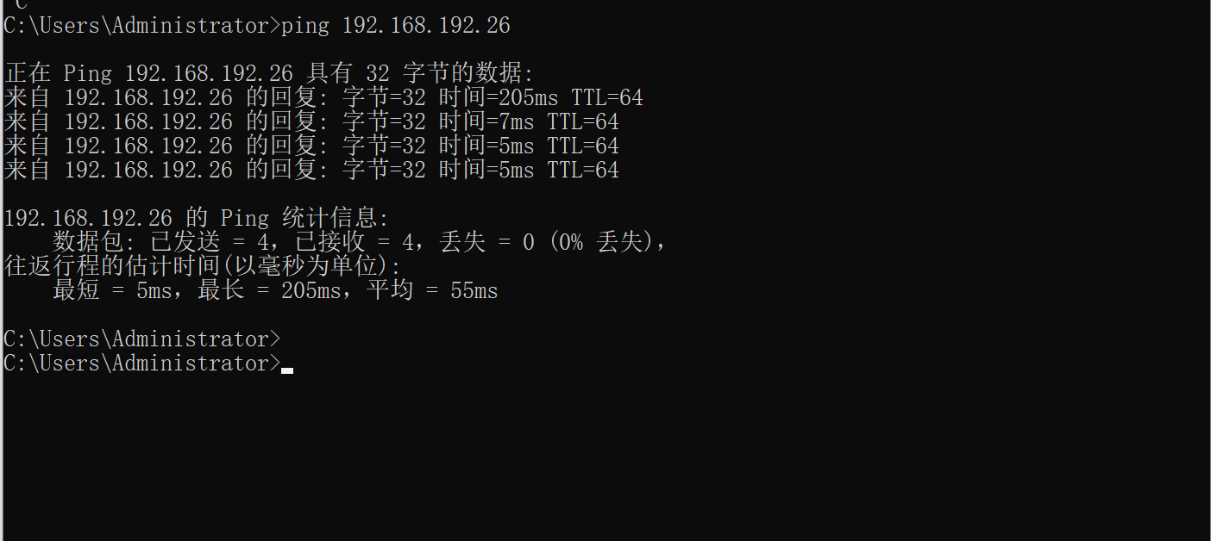Screen dimensions: 1211x541
Task: Click the Ping 统计信息 heading line
Action: point(197,219)
